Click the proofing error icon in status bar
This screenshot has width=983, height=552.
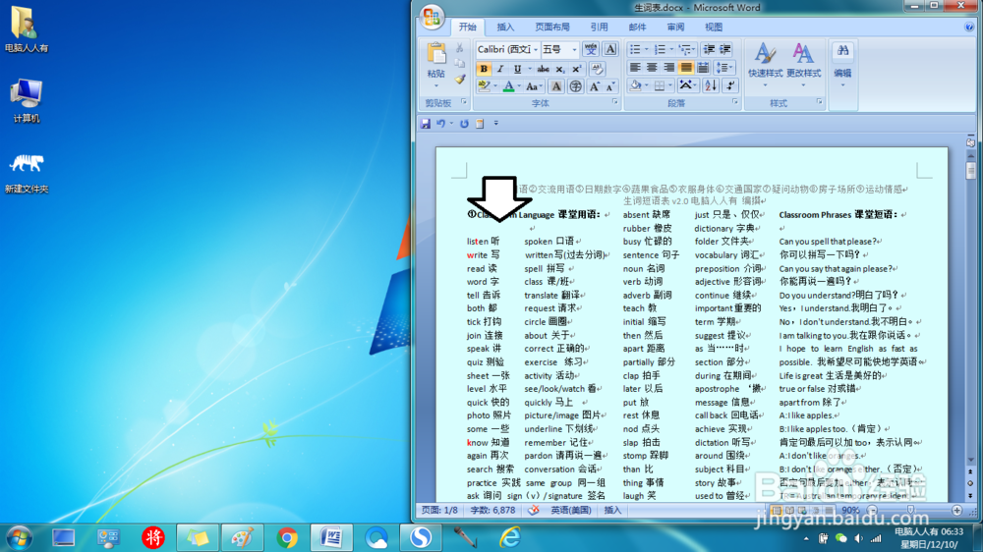click(x=533, y=510)
